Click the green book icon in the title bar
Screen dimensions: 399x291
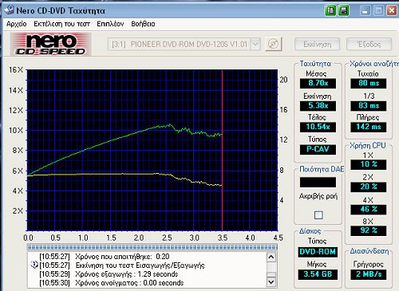(330, 10)
